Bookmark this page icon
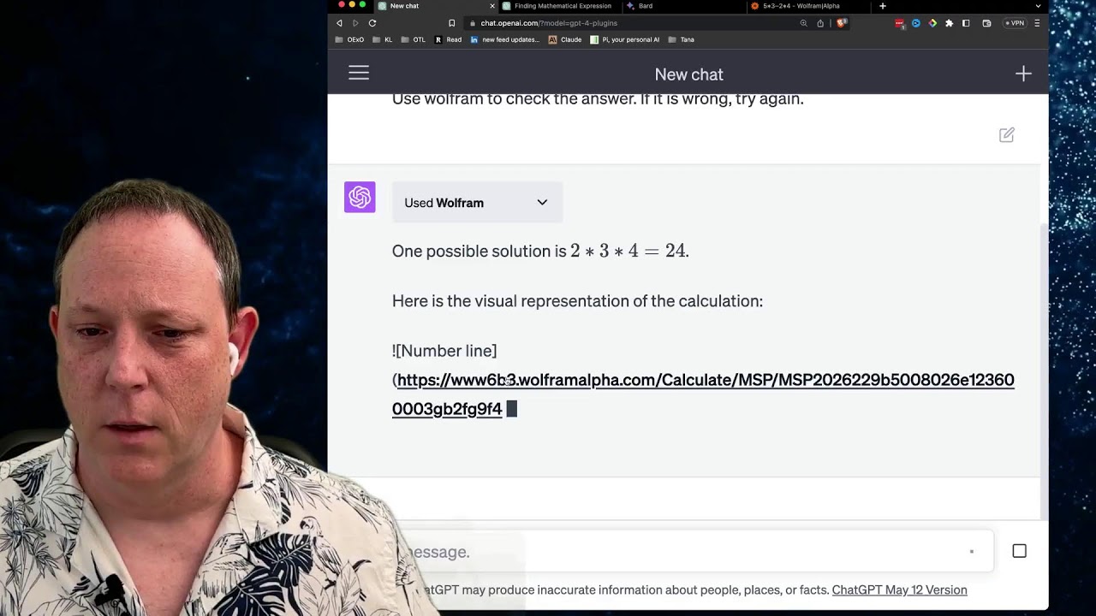Image resolution: width=1096 pixels, height=616 pixels. pos(452,23)
